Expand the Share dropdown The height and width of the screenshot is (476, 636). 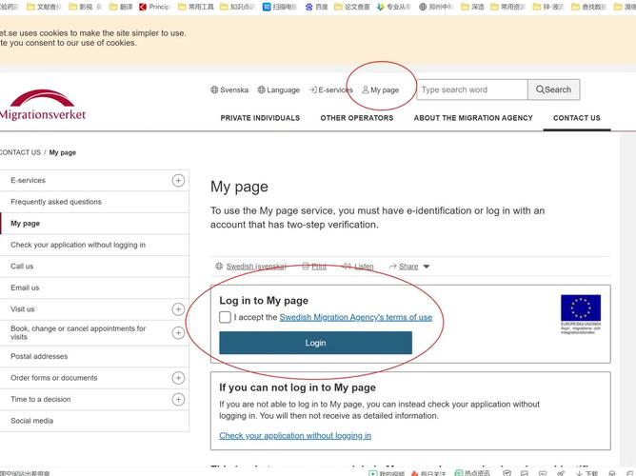pyautogui.click(x=414, y=267)
